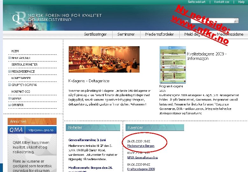
Task: Open the Seminarer menu
Action: click(126, 34)
